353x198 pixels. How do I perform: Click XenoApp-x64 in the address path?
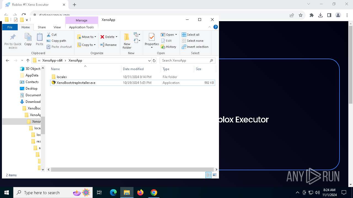pos(52,61)
